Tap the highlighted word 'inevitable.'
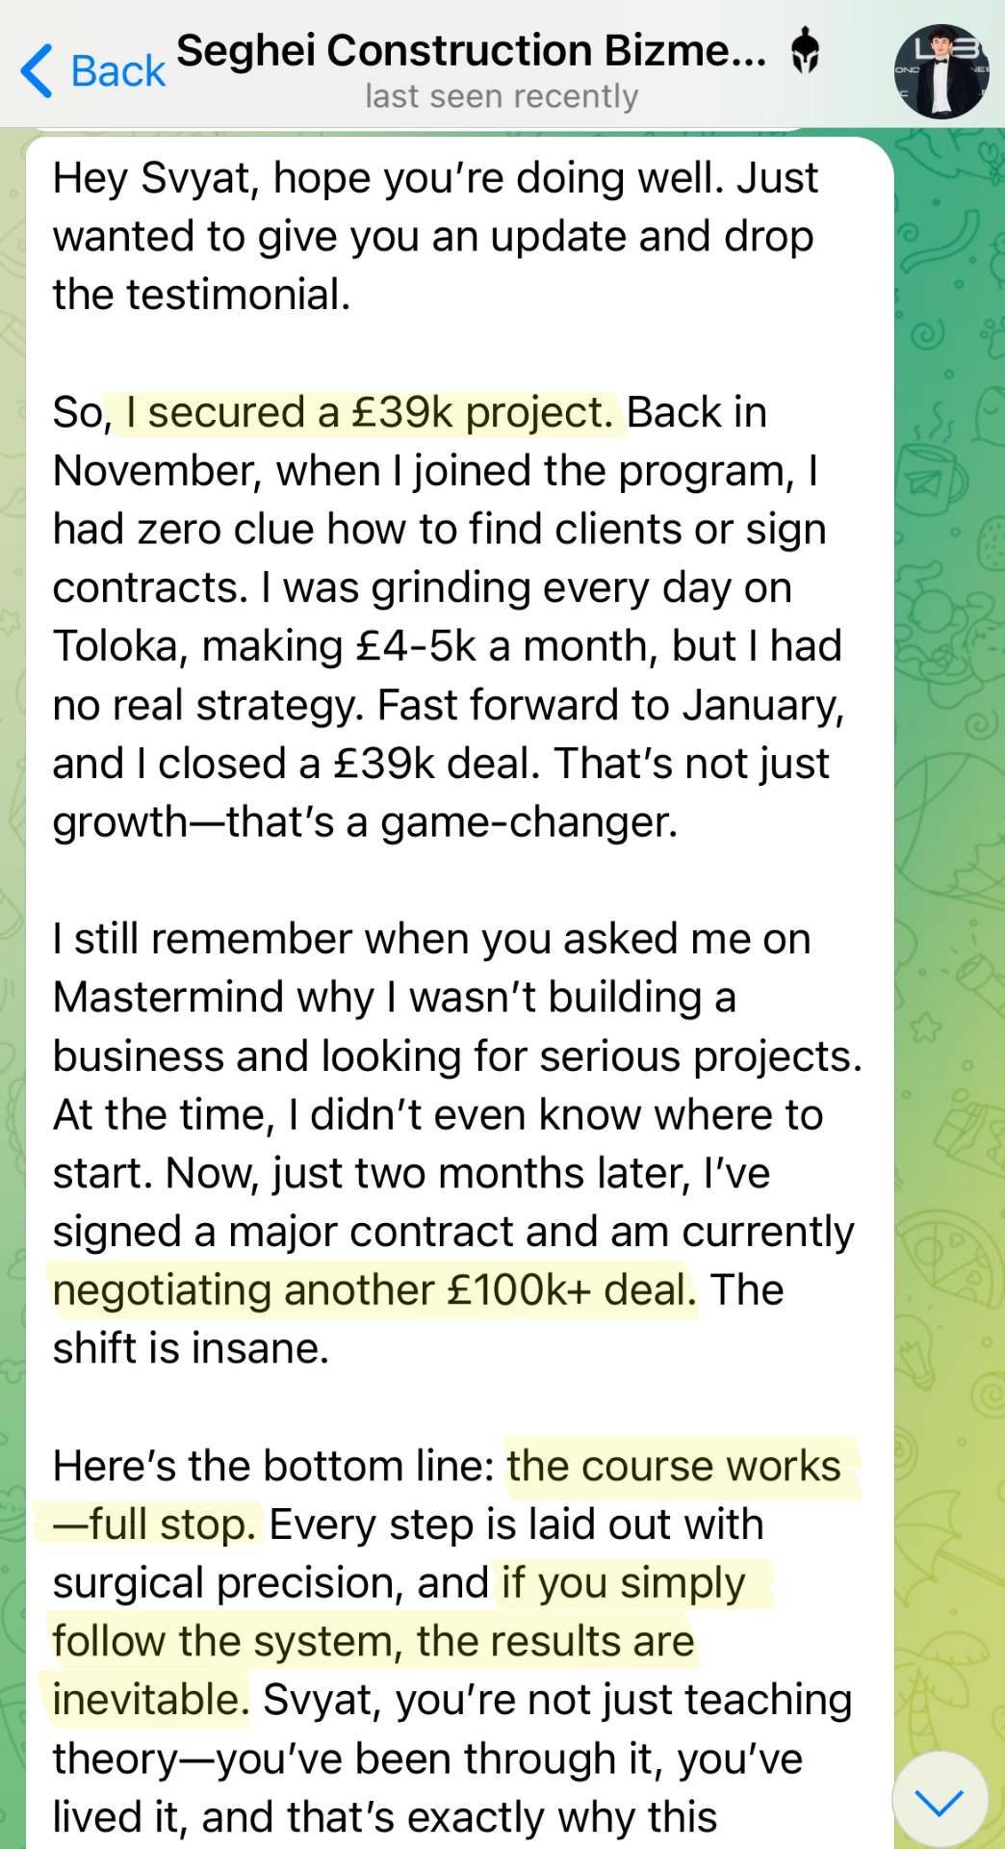This screenshot has width=1005, height=1849. (x=151, y=1701)
